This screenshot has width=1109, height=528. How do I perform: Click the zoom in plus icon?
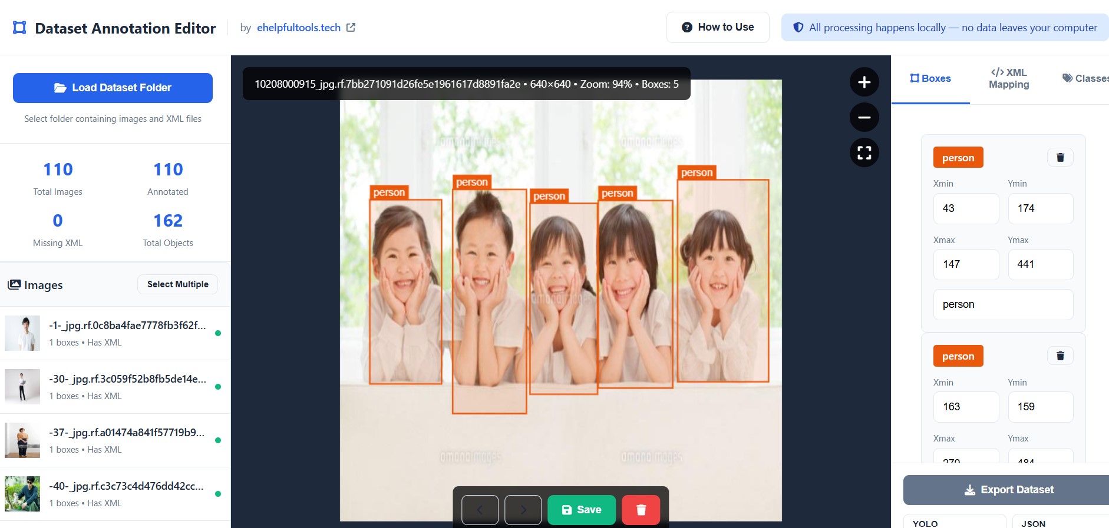(864, 82)
